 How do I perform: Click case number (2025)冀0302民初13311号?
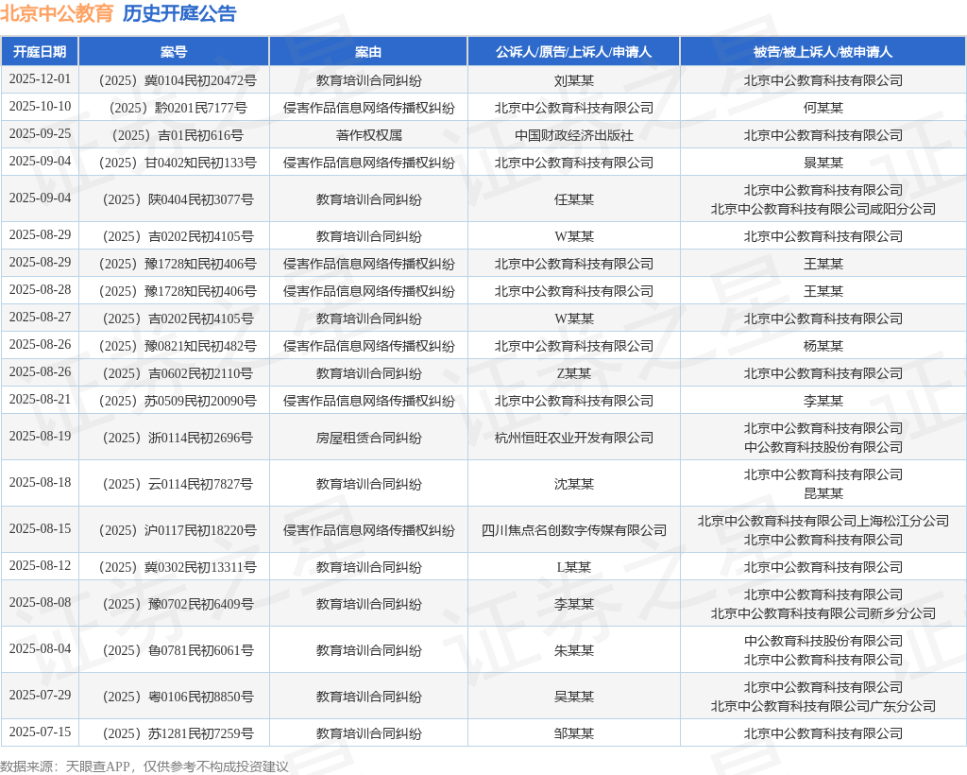tap(177, 567)
